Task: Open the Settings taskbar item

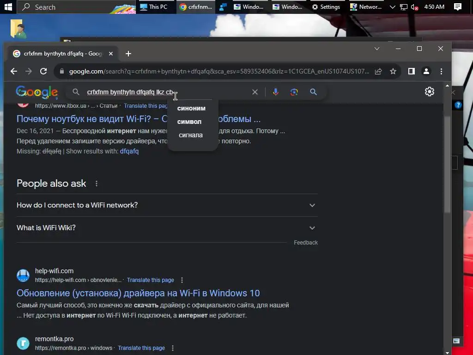Action: click(326, 6)
